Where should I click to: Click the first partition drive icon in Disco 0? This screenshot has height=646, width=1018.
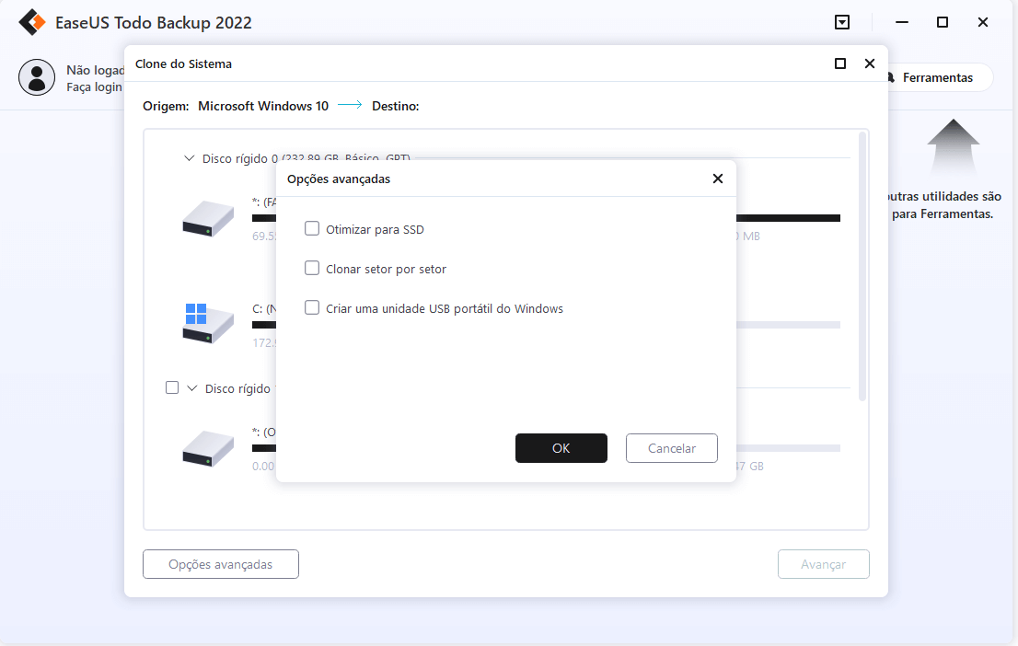(x=208, y=218)
